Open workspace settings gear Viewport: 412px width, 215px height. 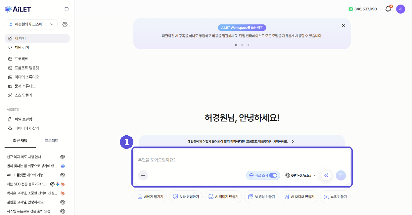coord(65,24)
